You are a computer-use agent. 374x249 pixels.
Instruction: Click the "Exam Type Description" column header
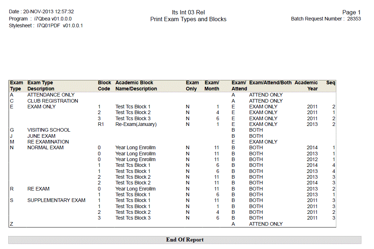click(x=41, y=86)
